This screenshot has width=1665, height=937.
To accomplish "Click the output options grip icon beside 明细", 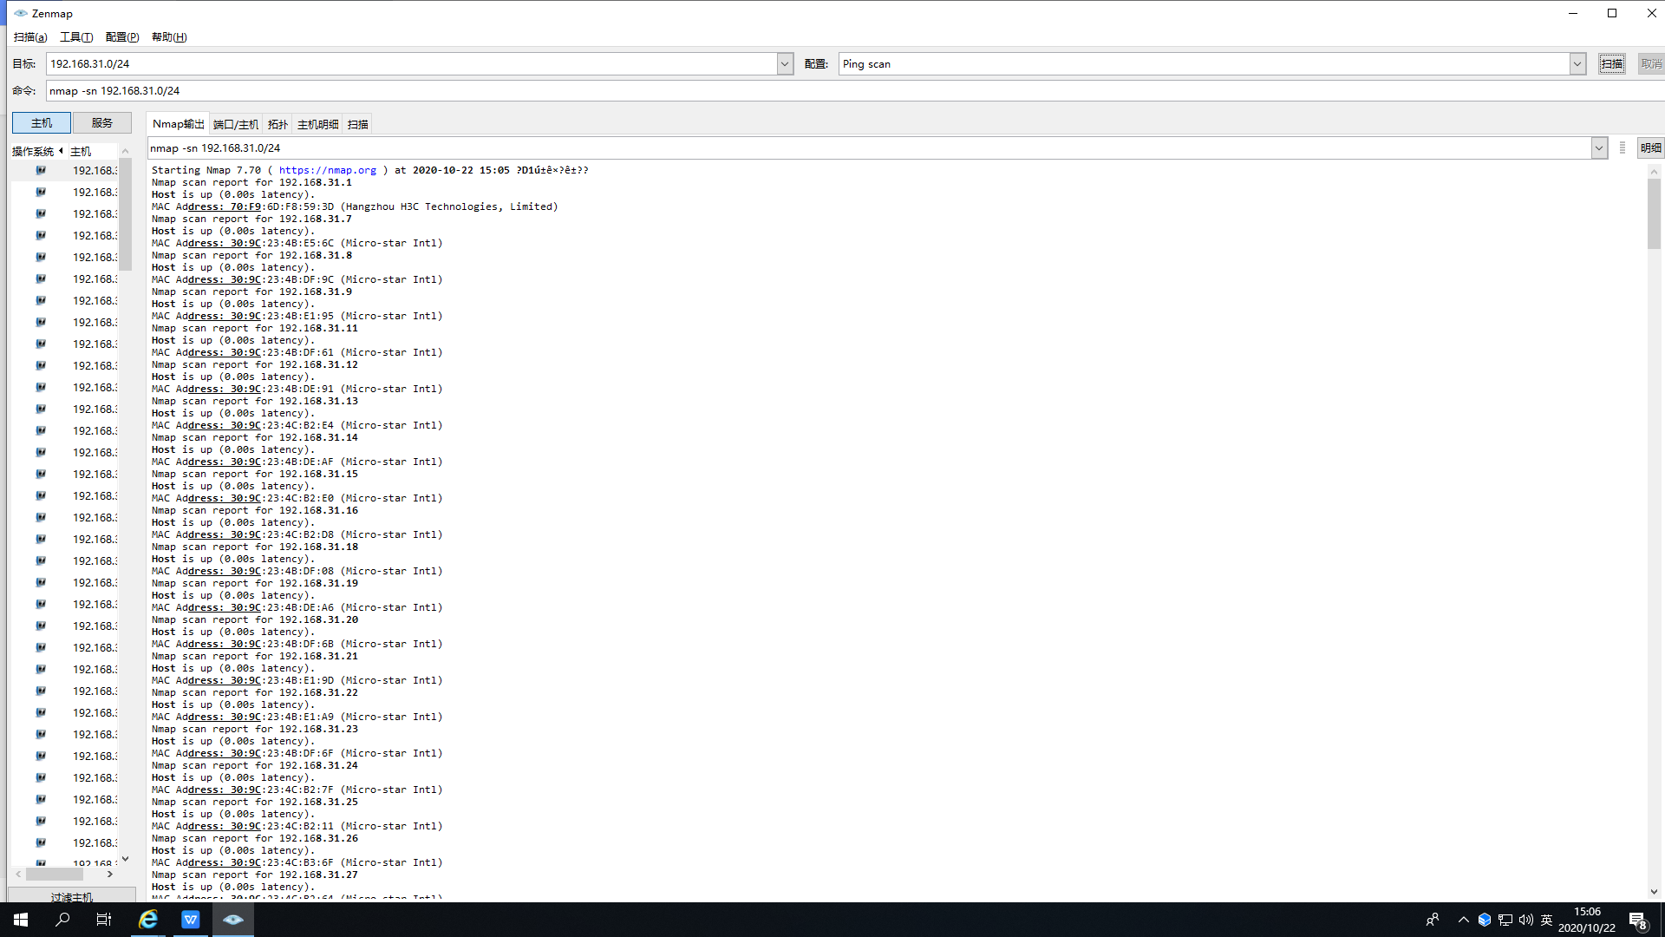I will pos(1622,148).
